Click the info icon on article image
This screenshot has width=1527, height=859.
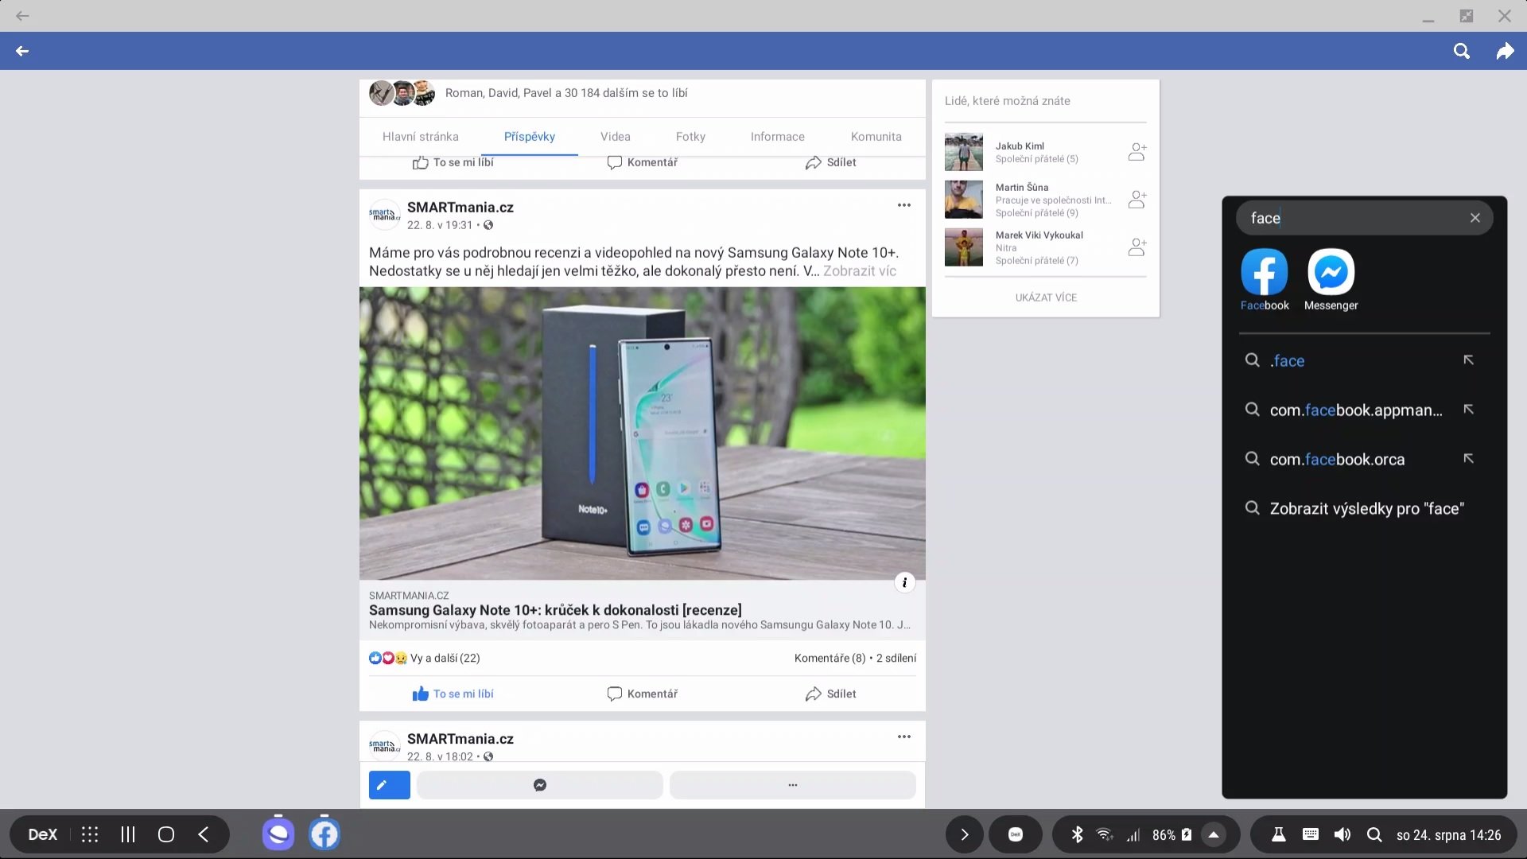point(904,582)
